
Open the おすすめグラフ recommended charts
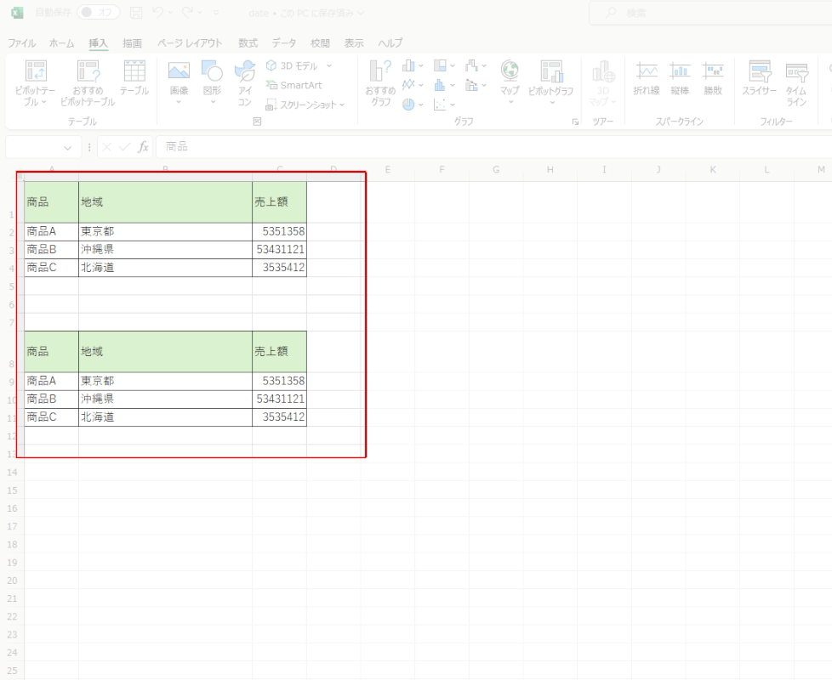[380, 83]
